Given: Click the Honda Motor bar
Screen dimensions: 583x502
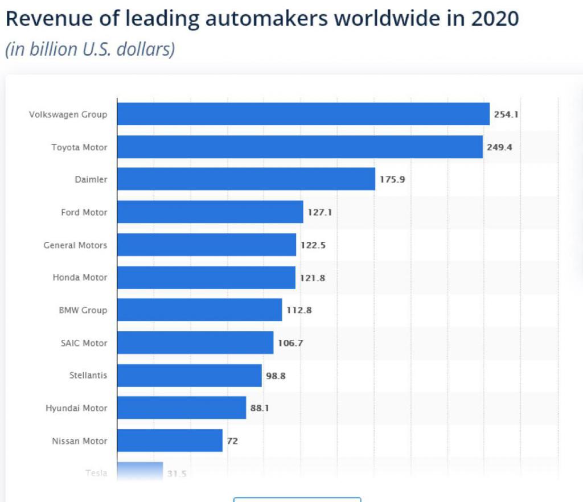Looking at the screenshot, I should [x=206, y=278].
